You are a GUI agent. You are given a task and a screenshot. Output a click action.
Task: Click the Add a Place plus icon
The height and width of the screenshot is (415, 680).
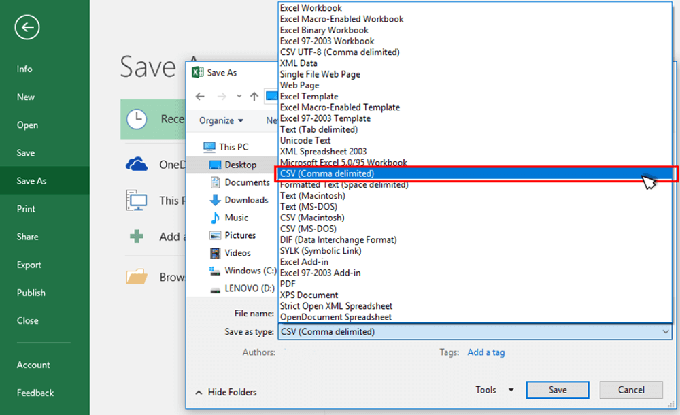(137, 237)
